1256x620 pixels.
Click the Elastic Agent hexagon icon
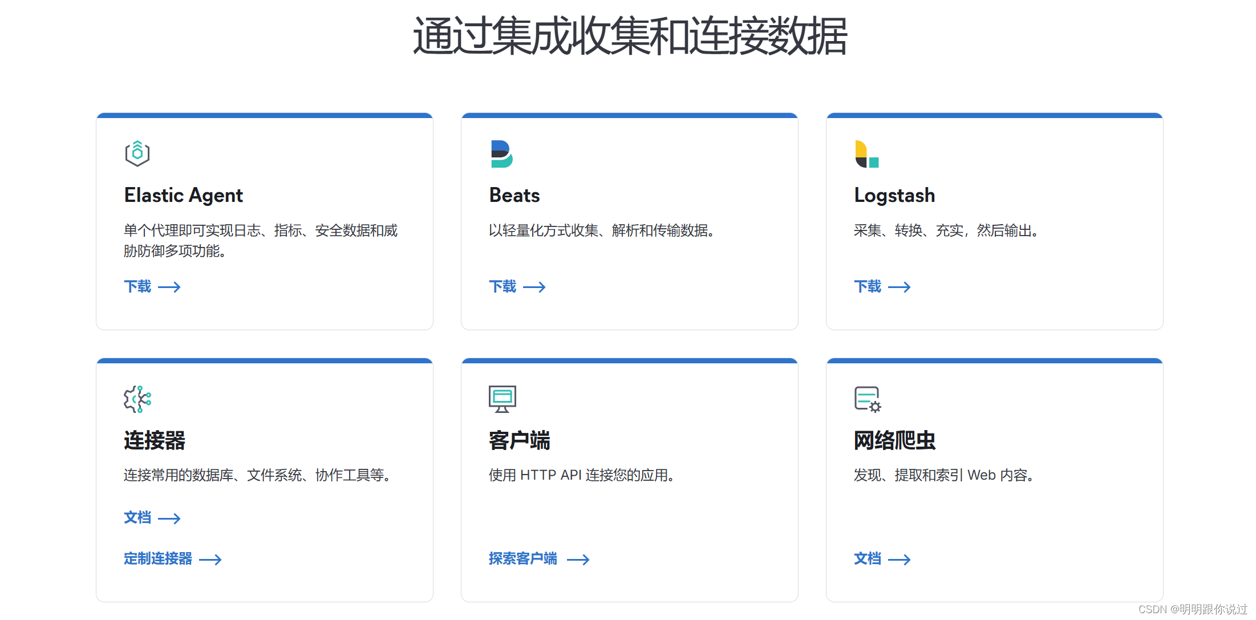pyautogui.click(x=137, y=153)
